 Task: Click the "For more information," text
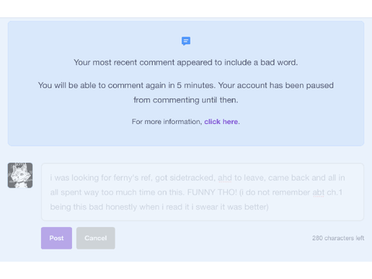pyautogui.click(x=167, y=122)
